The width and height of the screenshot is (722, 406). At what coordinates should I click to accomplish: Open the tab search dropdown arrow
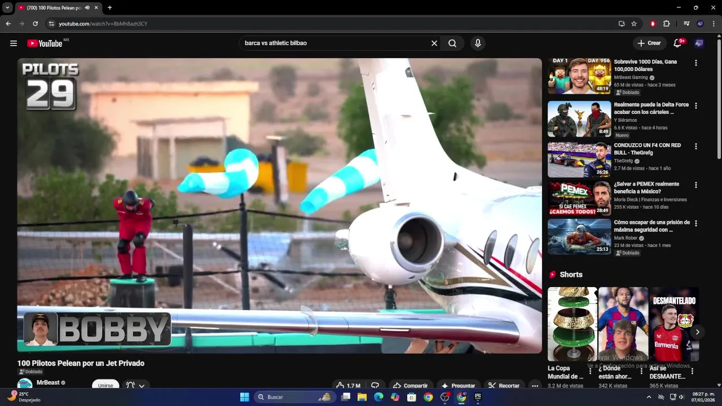(7, 8)
